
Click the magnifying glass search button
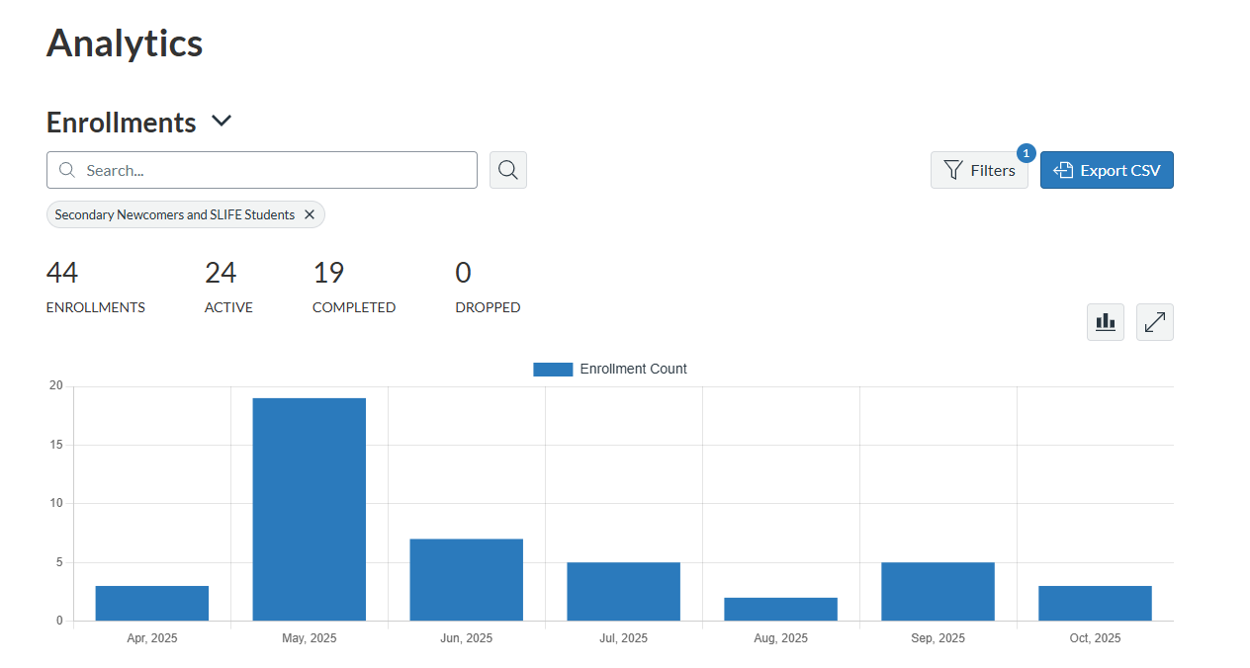(507, 169)
